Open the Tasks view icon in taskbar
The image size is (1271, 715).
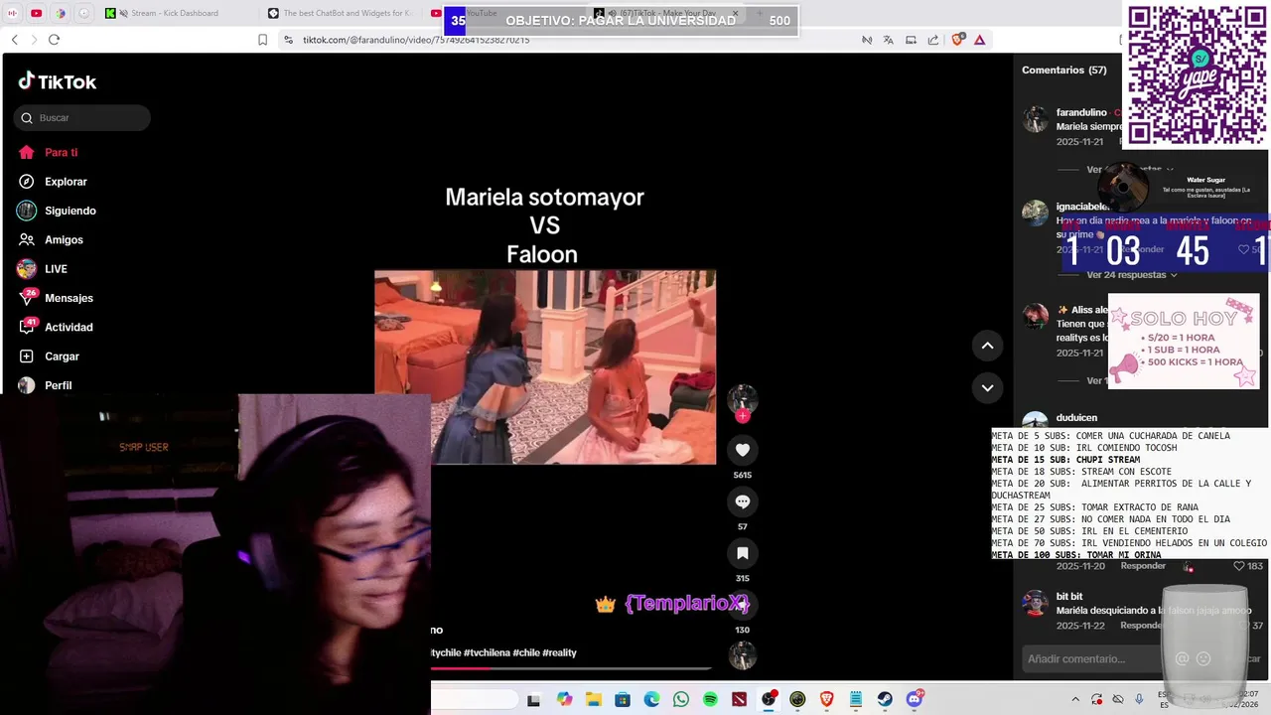click(x=533, y=700)
